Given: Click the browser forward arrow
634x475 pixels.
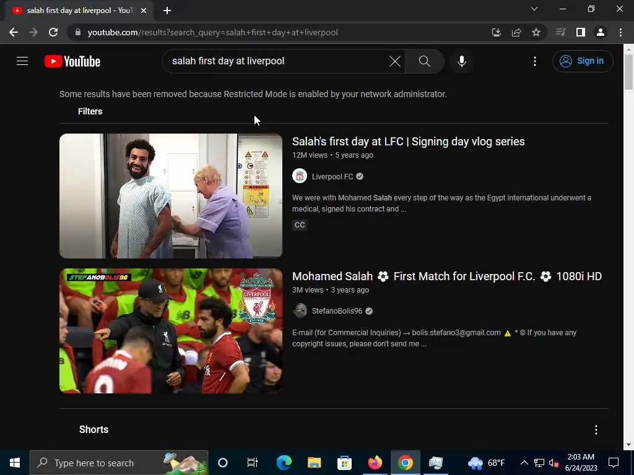Looking at the screenshot, I should [33, 32].
